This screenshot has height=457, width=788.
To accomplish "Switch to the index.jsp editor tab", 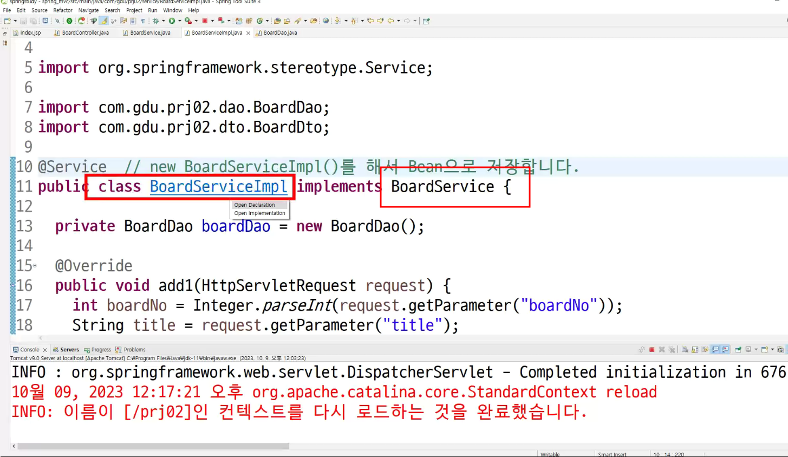I will 27,33.
